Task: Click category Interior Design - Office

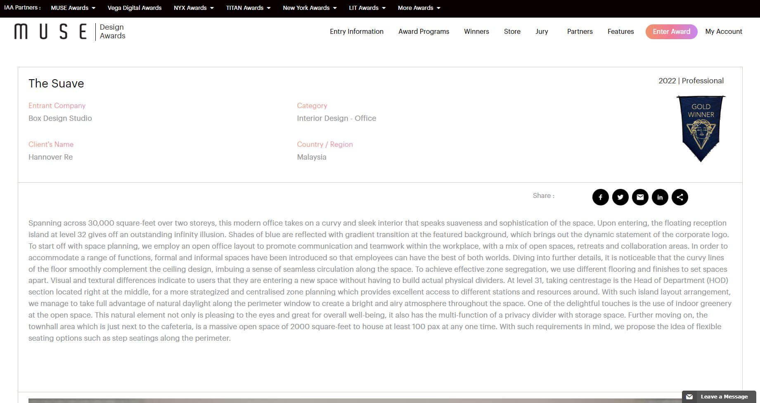Action: (x=336, y=118)
